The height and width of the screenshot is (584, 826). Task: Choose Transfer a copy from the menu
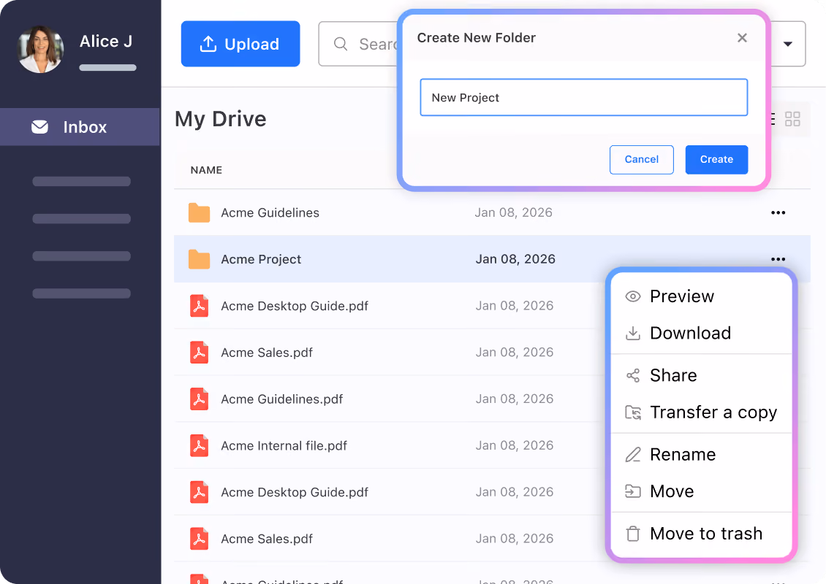701,412
